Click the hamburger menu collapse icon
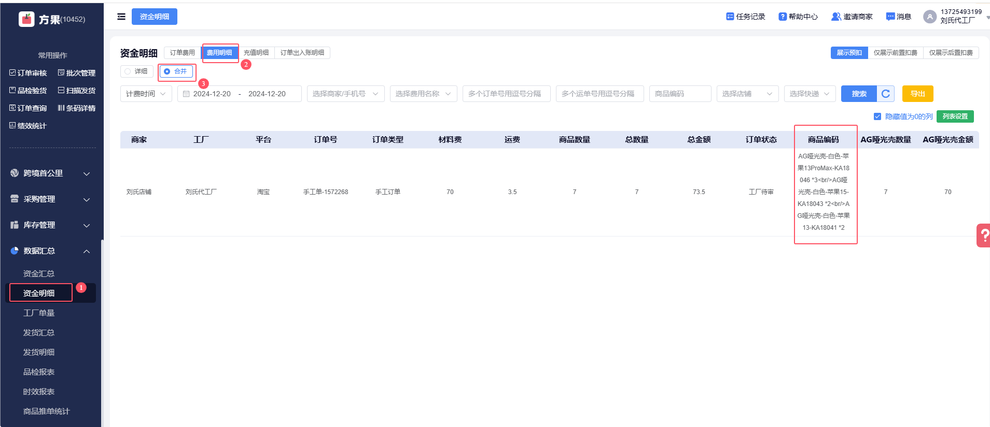This screenshot has height=427, width=990. pyautogui.click(x=121, y=17)
